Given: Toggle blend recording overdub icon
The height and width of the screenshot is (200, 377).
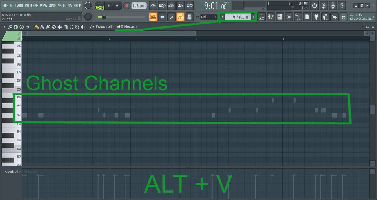Looking at the screenshot, I should click(x=181, y=6).
